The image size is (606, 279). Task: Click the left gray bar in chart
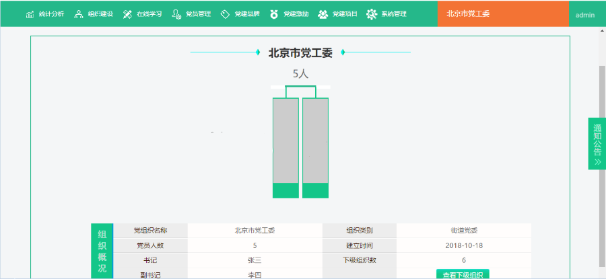pos(285,141)
